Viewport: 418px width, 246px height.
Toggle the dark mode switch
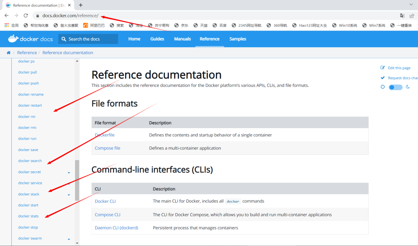[395, 87]
